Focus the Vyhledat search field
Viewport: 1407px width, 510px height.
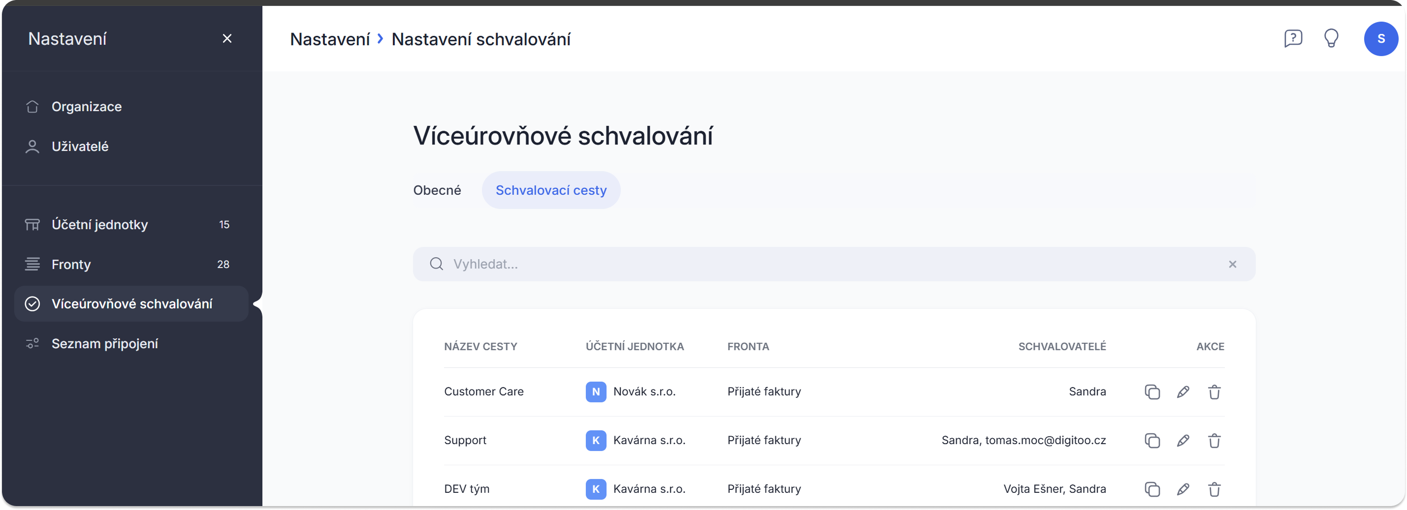click(x=819, y=264)
